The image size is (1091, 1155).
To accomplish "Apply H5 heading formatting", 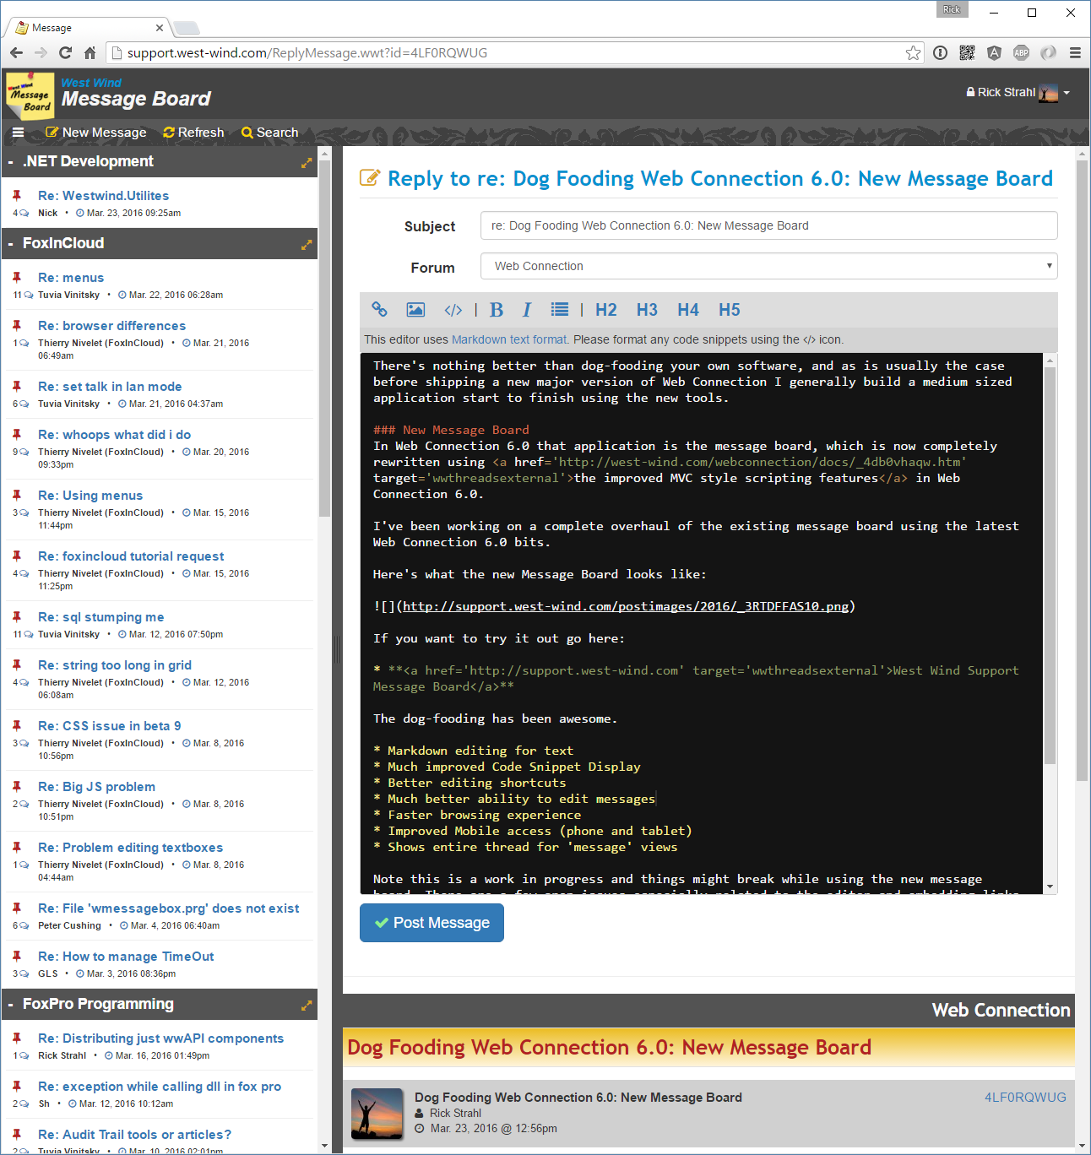I will pyautogui.click(x=730, y=310).
